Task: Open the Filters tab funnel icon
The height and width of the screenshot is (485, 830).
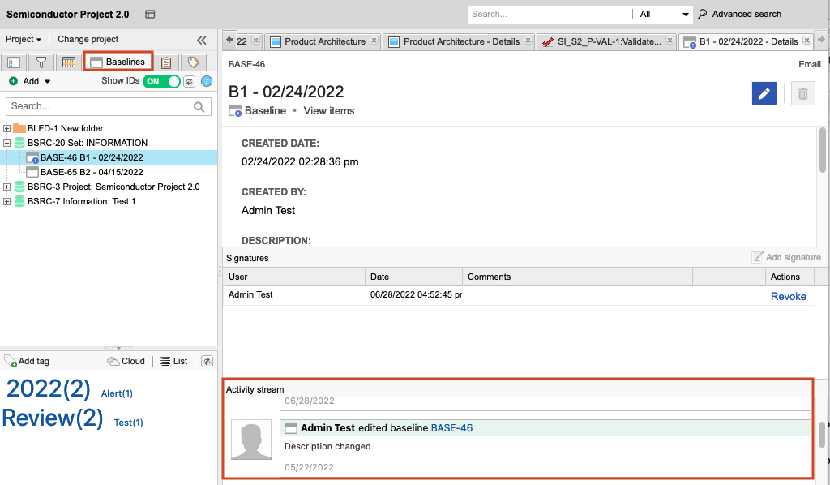Action: (41, 62)
